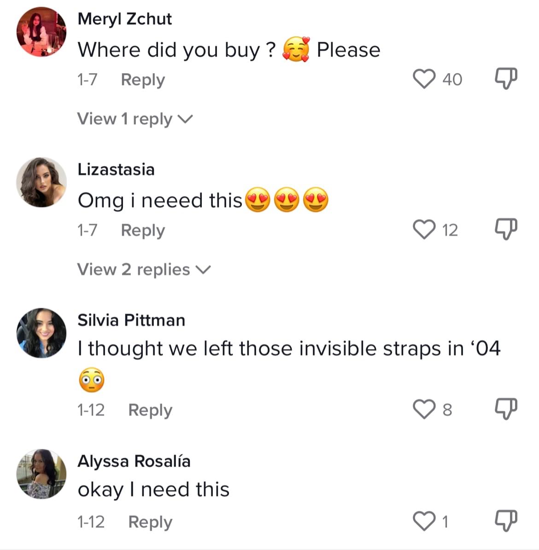Open Meryl Zchut's profile picture
The image size is (539, 550).
(41, 32)
